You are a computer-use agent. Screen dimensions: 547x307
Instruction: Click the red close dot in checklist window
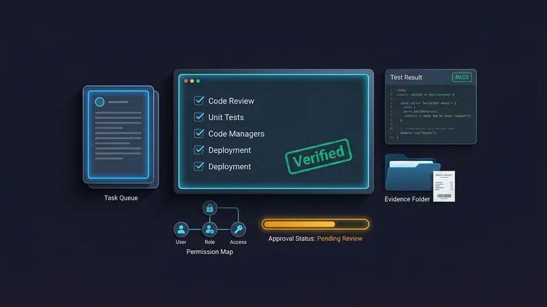click(x=186, y=81)
